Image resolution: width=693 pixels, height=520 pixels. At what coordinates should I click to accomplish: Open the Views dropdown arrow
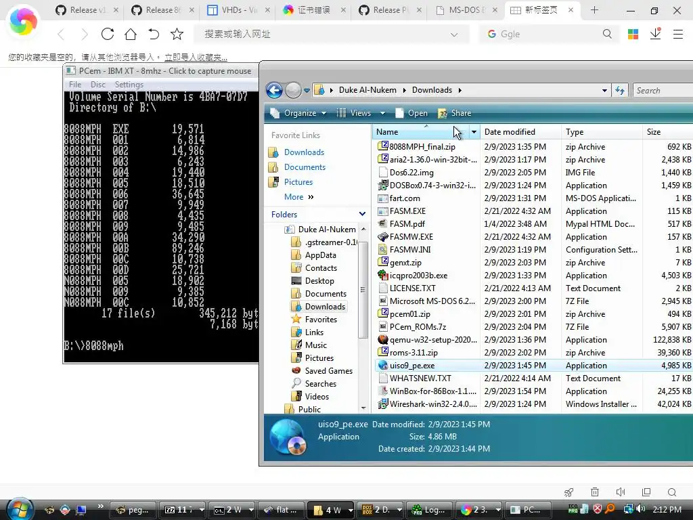[x=383, y=113]
